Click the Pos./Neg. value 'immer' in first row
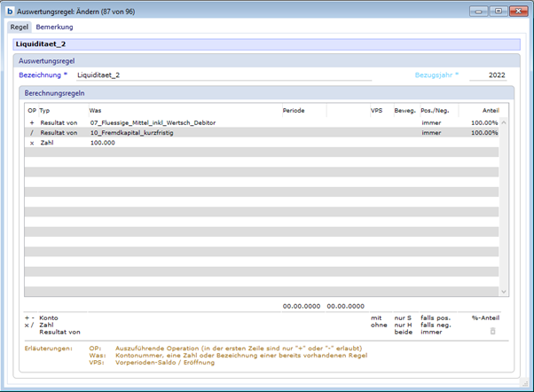 431,122
